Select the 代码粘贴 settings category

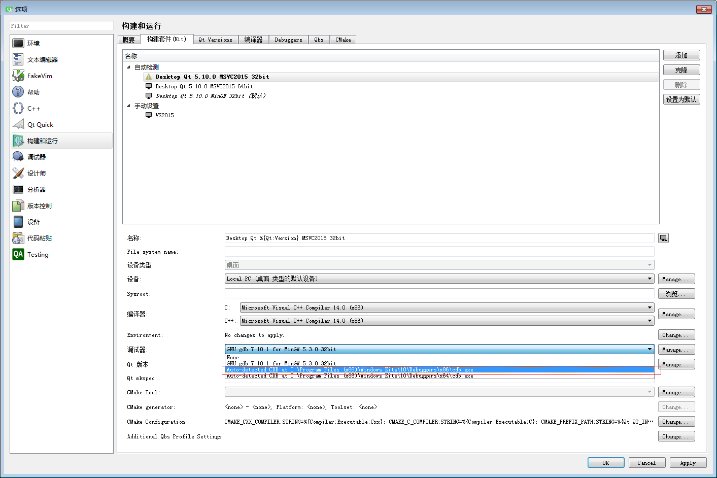tap(40, 237)
